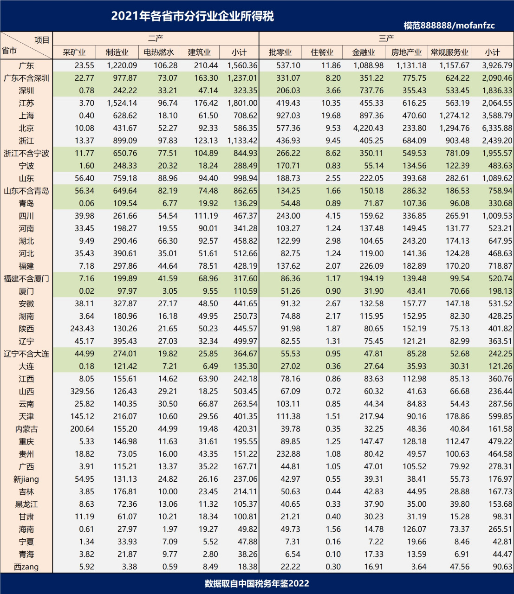Click the '建筑业' column header
The height and width of the screenshot is (594, 514).
click(199, 52)
